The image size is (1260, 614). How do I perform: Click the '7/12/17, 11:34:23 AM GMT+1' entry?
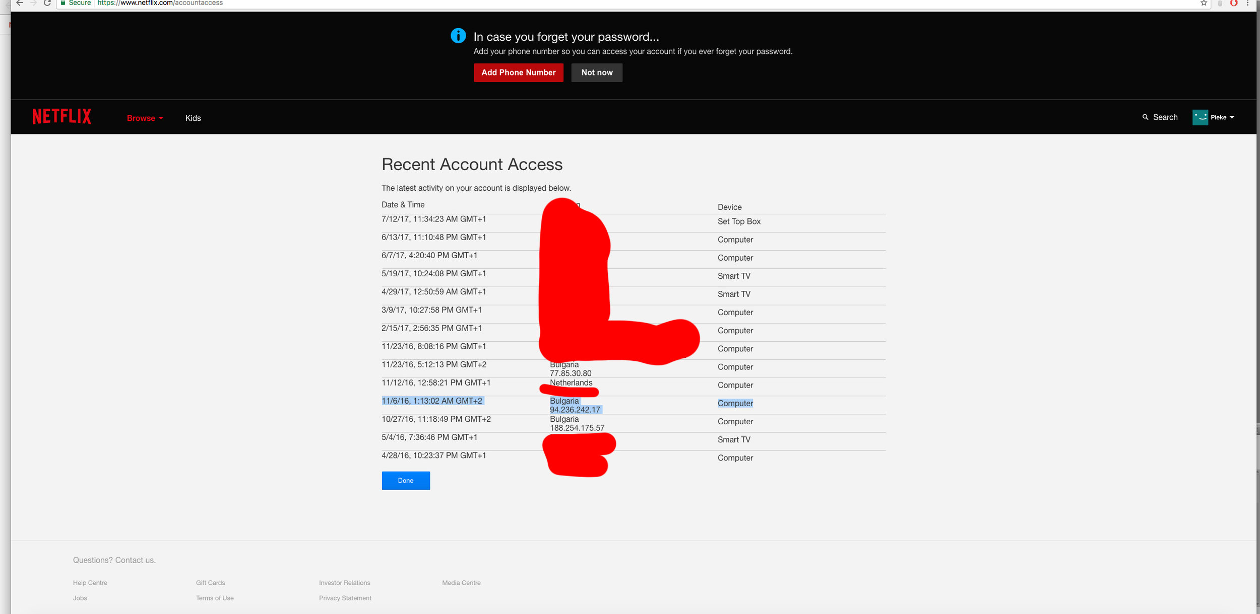(x=434, y=219)
